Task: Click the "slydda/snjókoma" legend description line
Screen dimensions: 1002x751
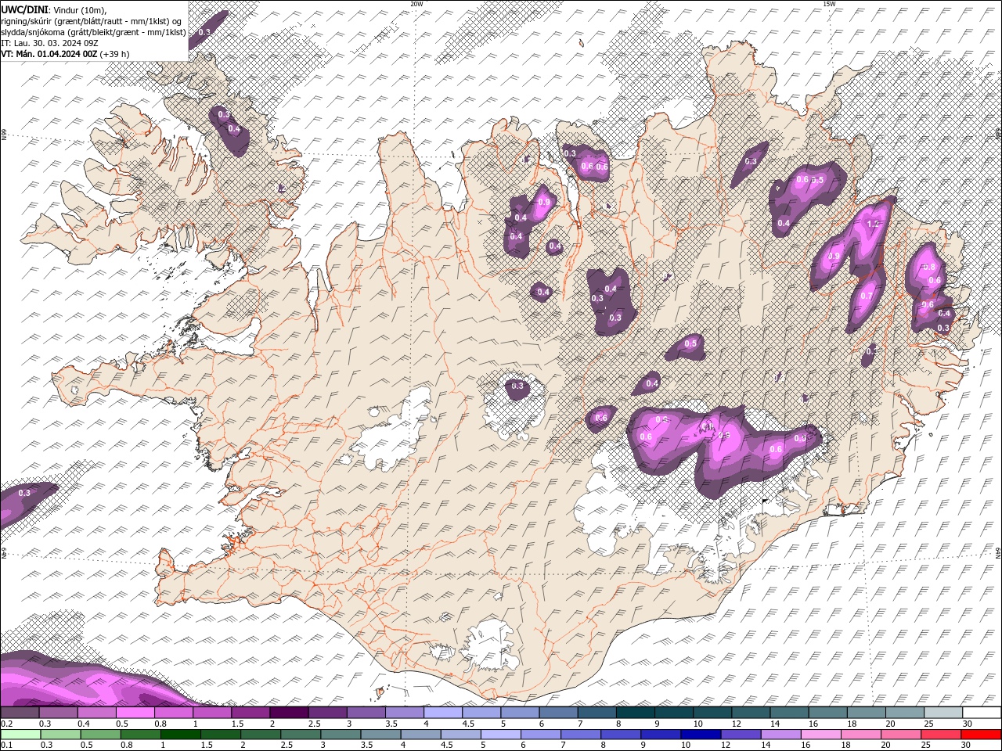Action: 93,31
